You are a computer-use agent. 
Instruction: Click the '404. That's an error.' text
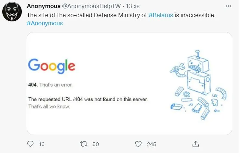tap(50, 85)
